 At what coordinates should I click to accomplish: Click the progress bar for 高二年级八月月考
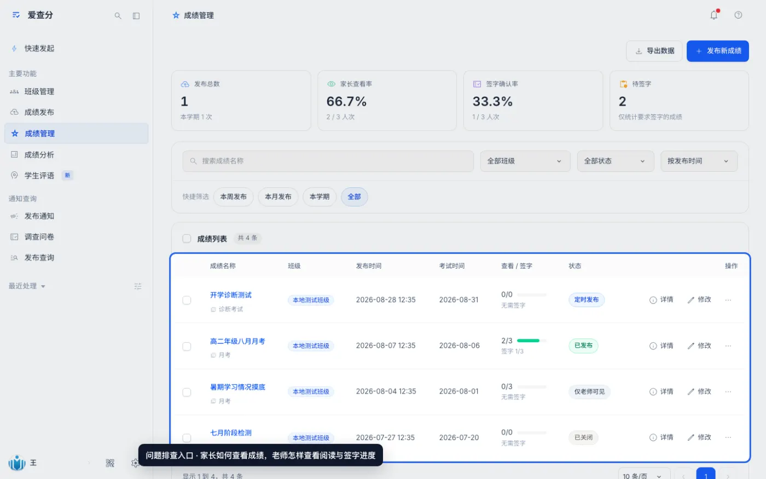coord(532,341)
